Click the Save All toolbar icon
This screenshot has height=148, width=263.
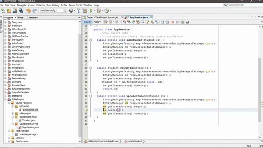(21, 11)
